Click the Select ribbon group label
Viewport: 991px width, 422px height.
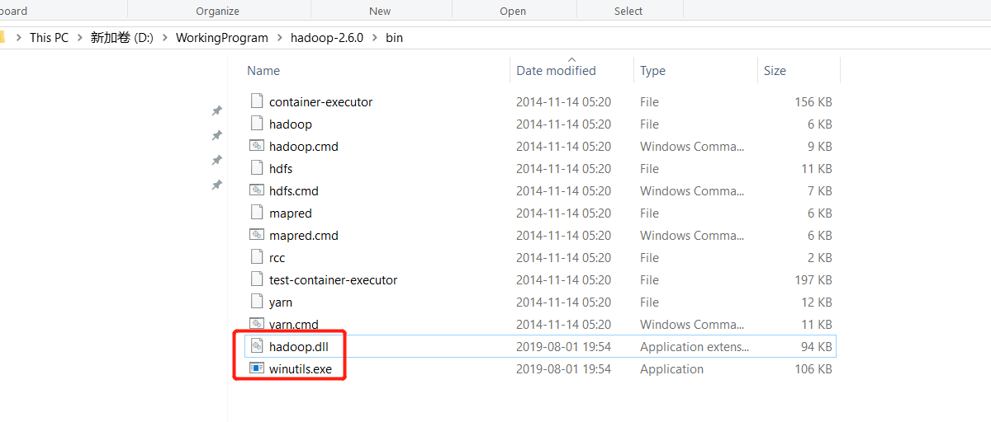coord(628,11)
